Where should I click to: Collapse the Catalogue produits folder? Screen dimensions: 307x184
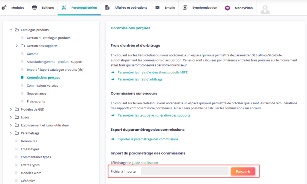[x=11, y=30]
